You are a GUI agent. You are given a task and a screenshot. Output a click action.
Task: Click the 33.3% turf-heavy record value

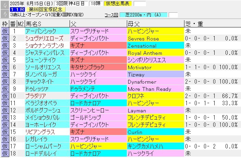pyautogui.click(x=230, y=103)
